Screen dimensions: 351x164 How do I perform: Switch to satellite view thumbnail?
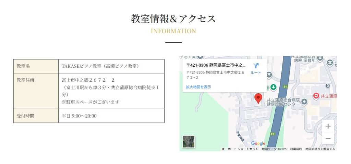[x=189, y=142]
